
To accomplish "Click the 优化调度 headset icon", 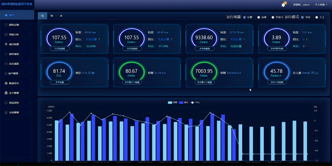I will pyautogui.click(x=6, y=64).
